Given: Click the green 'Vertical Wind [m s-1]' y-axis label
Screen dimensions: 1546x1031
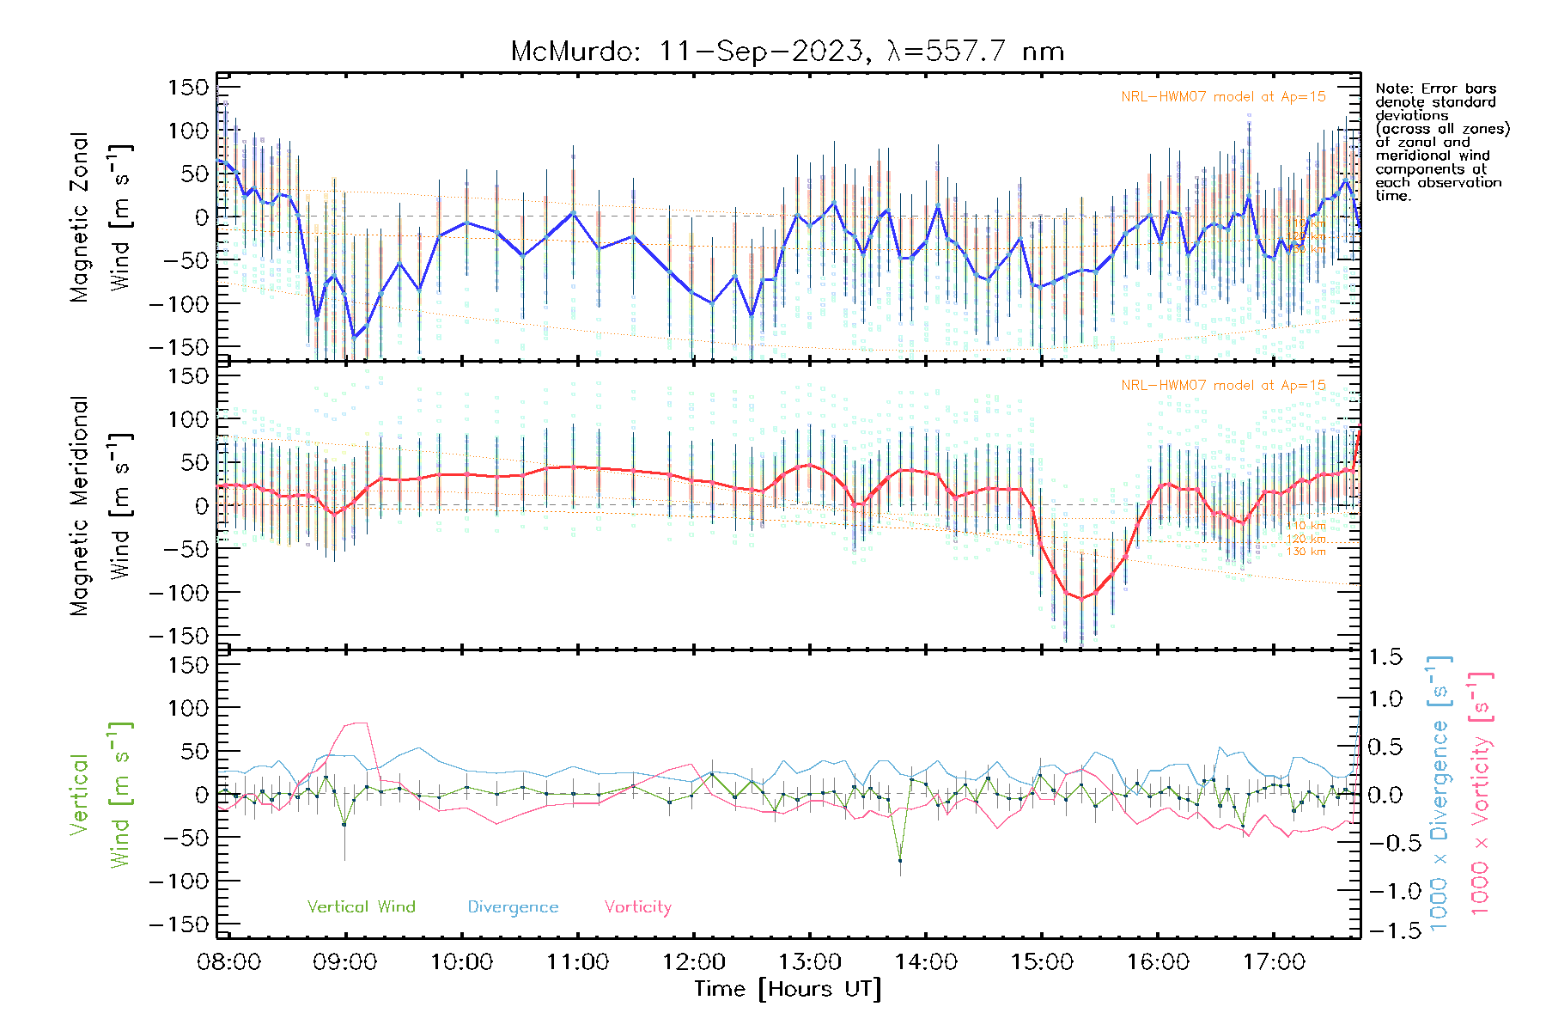Looking at the screenshot, I should pyautogui.click(x=100, y=794).
